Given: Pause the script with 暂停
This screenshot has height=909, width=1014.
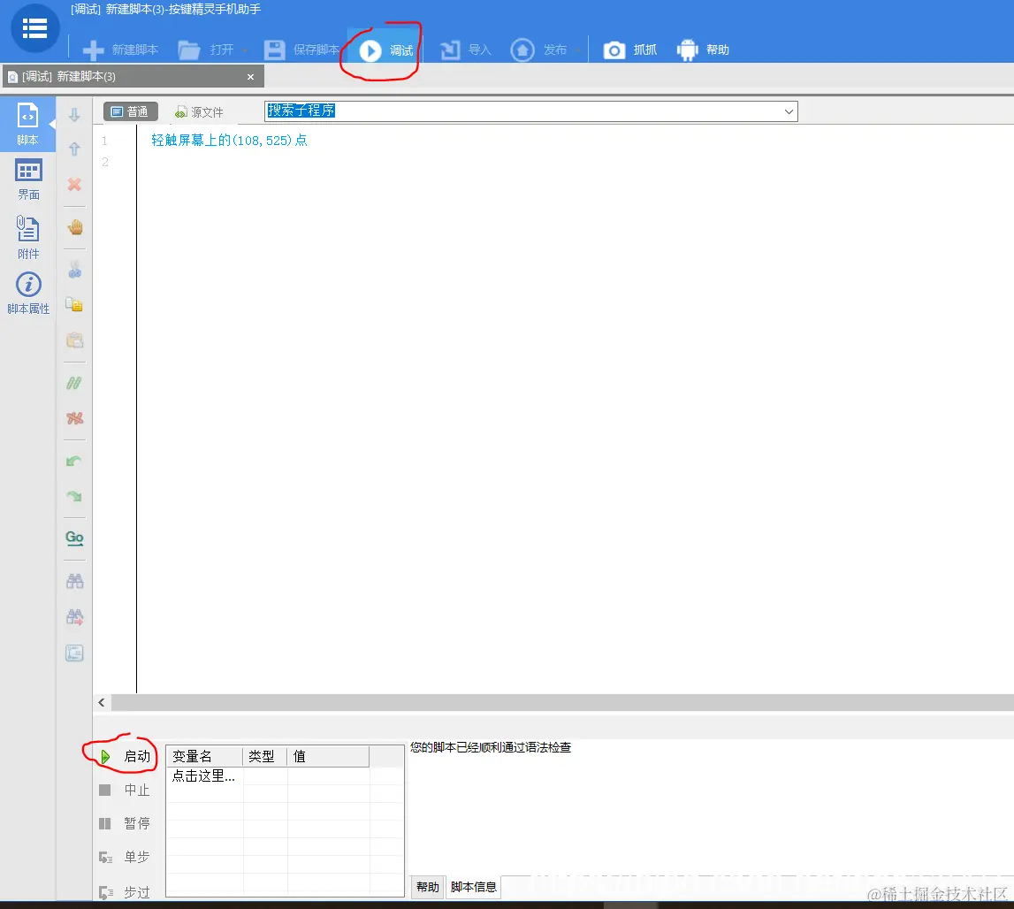Looking at the screenshot, I should point(124,823).
